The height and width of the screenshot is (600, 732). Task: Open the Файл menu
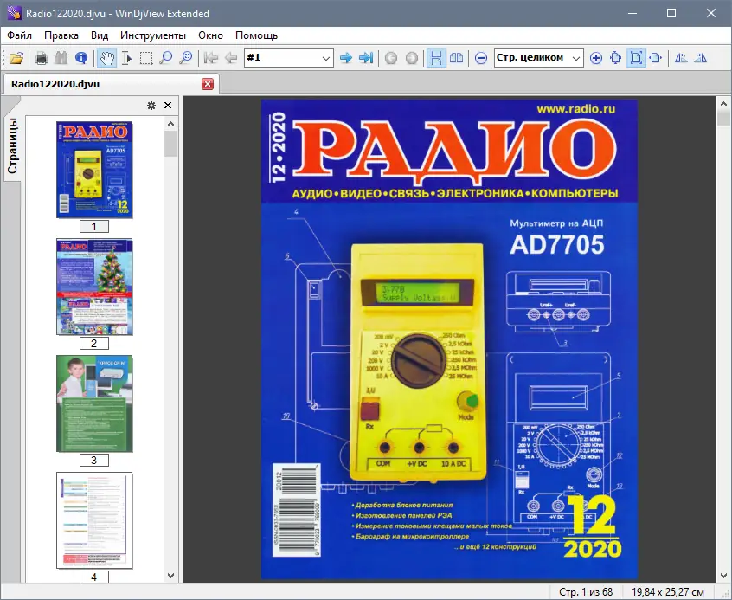[x=20, y=35]
